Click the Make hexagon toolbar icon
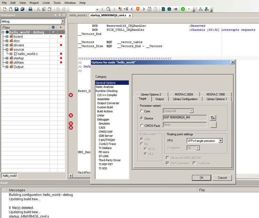This screenshot has width=259, height=218. (169, 9)
